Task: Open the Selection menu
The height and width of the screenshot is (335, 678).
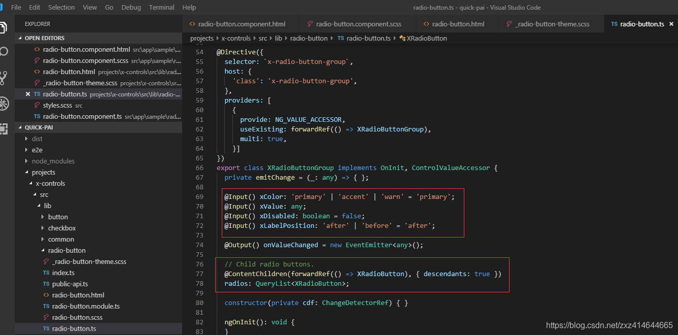Action: 61,8
